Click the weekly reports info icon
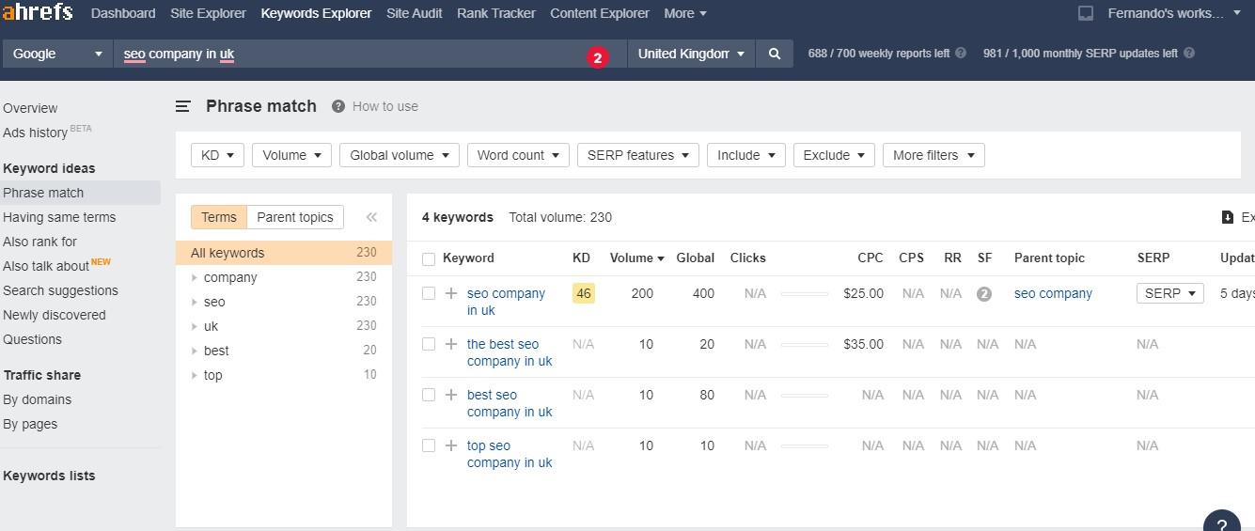The height and width of the screenshot is (531, 1255). pyautogui.click(x=960, y=54)
